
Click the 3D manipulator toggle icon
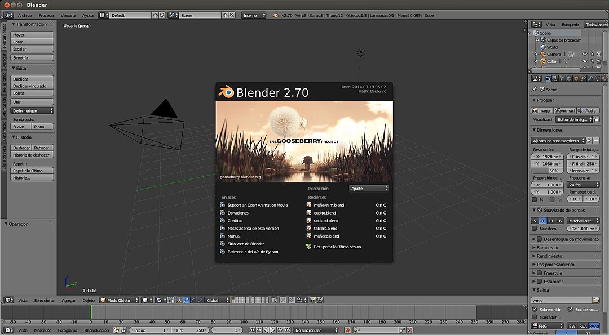[x=179, y=300]
